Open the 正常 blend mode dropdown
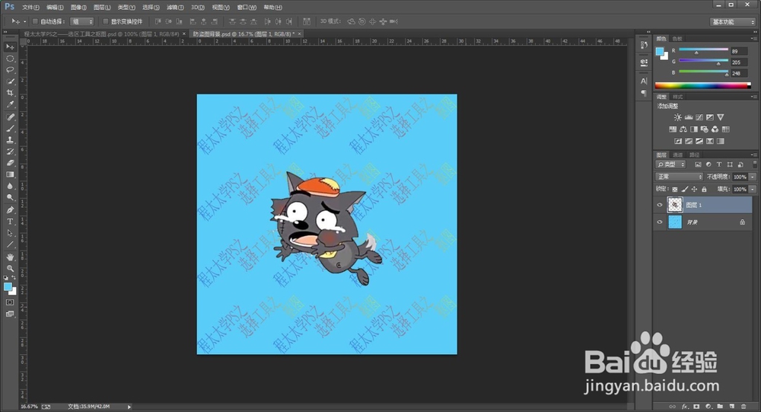Viewport: 761px width, 412px height. tap(679, 177)
